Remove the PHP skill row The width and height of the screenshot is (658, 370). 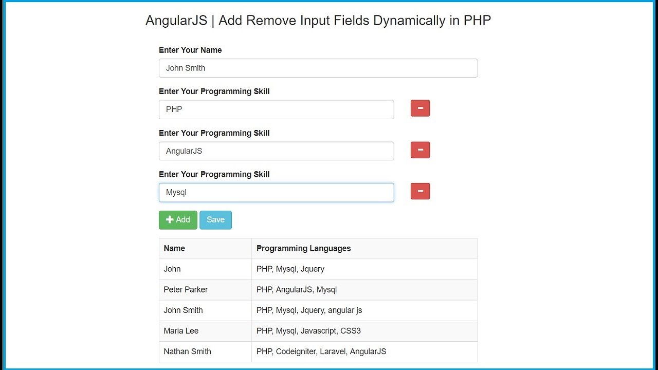click(x=420, y=108)
